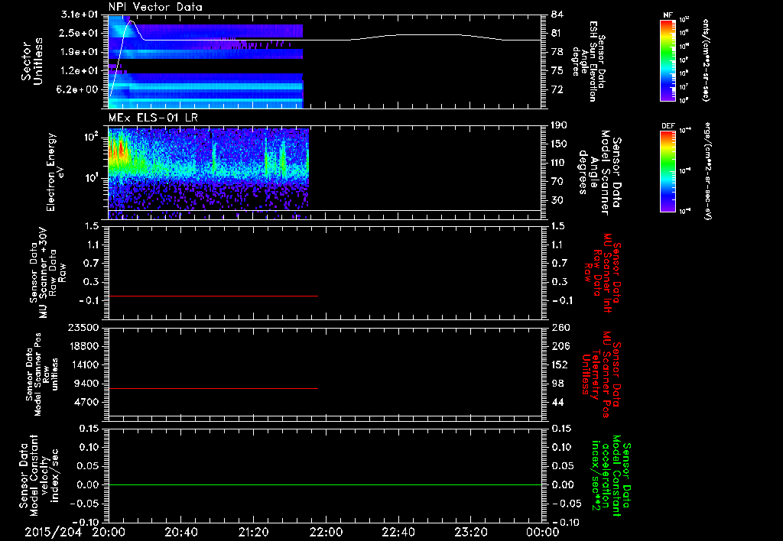Click the '190' scanner angle tick
783x541 pixels.
[x=560, y=125]
